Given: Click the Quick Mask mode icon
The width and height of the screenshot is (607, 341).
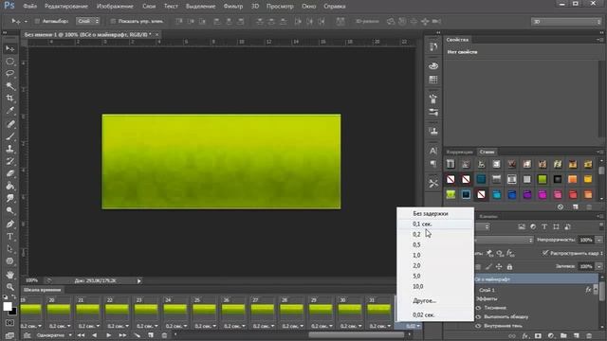Looking at the screenshot, I should coord(10,323).
